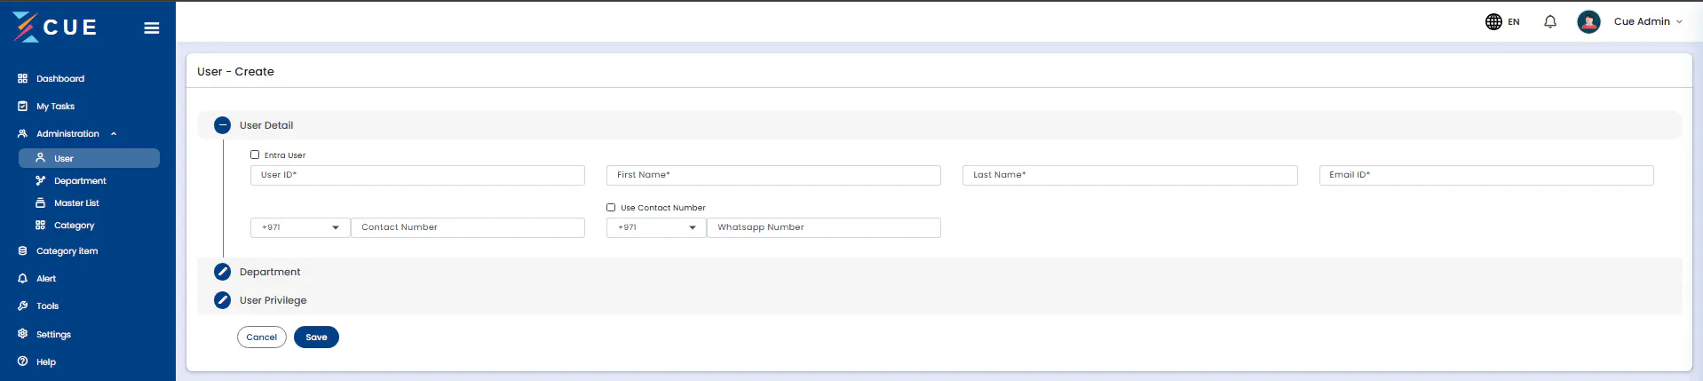Click the EN language label
Screen dimensions: 1703x381
point(1514,22)
